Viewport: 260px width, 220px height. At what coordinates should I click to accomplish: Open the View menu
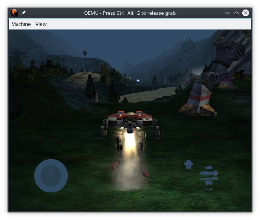coord(41,24)
